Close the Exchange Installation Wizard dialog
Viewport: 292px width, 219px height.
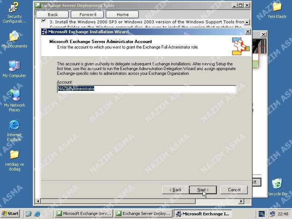(x=248, y=32)
